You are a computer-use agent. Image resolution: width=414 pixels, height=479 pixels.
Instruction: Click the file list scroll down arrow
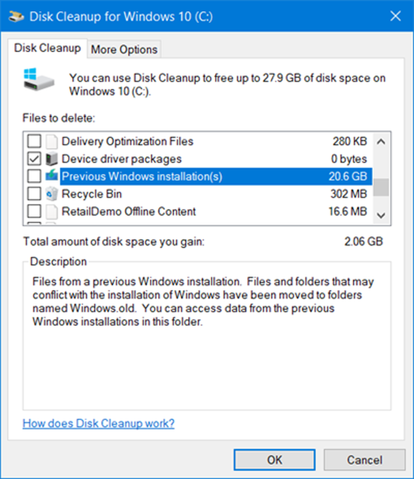coord(380,216)
